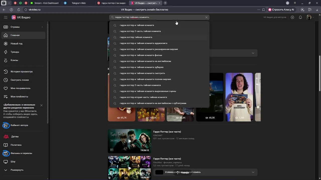Open Тренды in sidebar
The image size is (321, 180).
tap(23, 52)
